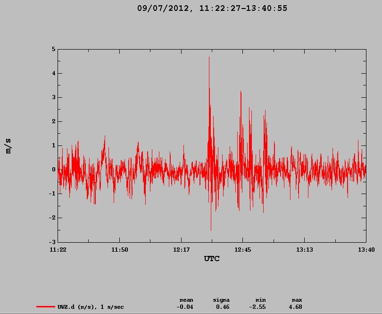Click the tallest peak of the red trace
Image resolution: width=382 pixels, height=314 pixels.
click(x=209, y=58)
